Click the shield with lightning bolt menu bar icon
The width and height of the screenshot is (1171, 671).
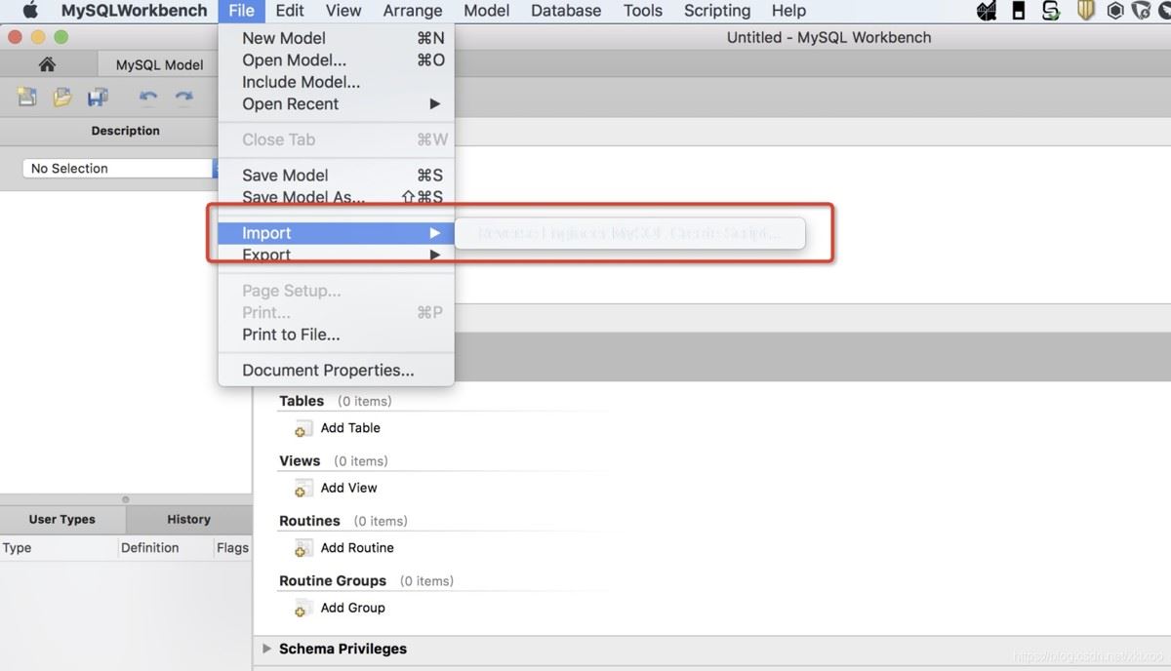(x=1141, y=11)
